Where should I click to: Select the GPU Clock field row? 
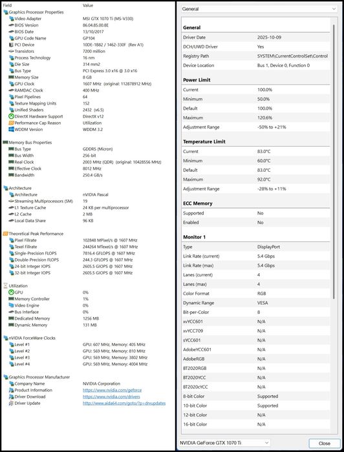88,84
